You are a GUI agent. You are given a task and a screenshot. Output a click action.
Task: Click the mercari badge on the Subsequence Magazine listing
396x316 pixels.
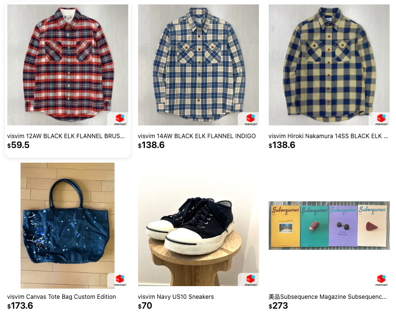click(381, 280)
